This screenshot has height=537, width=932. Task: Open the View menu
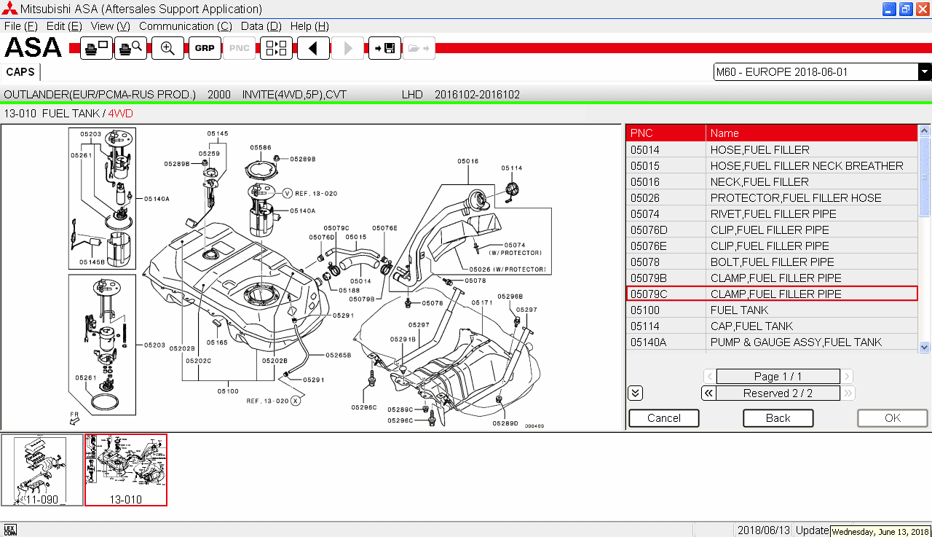point(111,26)
